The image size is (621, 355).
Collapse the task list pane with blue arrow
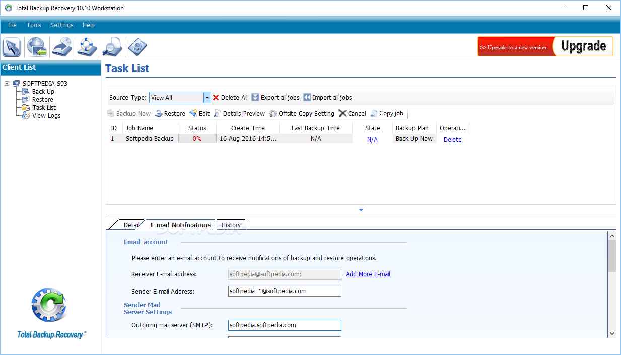coord(361,210)
